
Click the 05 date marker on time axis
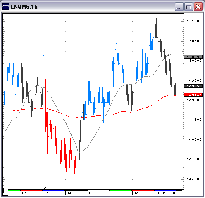(91, 193)
